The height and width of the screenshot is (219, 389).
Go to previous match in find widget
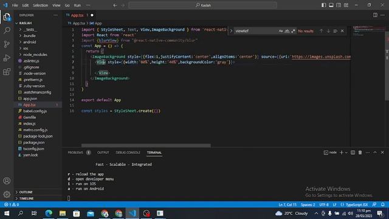tap(322, 31)
